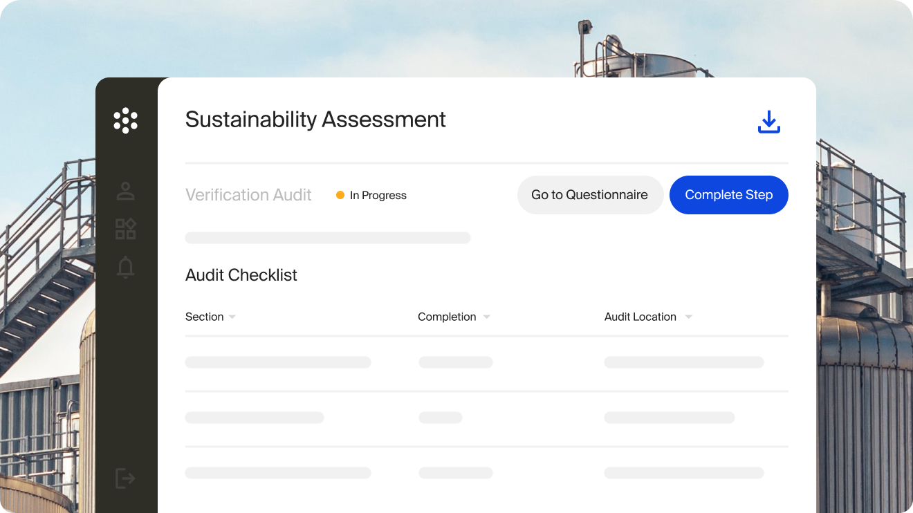The width and height of the screenshot is (913, 513).
Task: Expand the Completion column sort arrow
Action: tap(486, 317)
